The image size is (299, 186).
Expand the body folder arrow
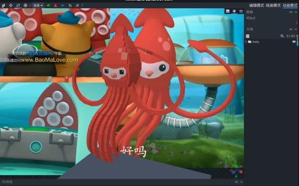coord(246,42)
